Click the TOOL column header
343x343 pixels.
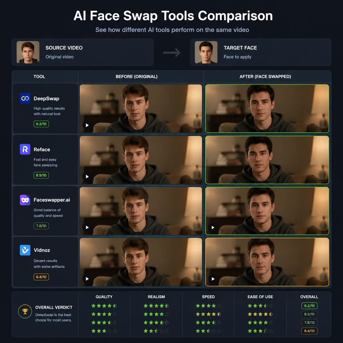click(39, 77)
